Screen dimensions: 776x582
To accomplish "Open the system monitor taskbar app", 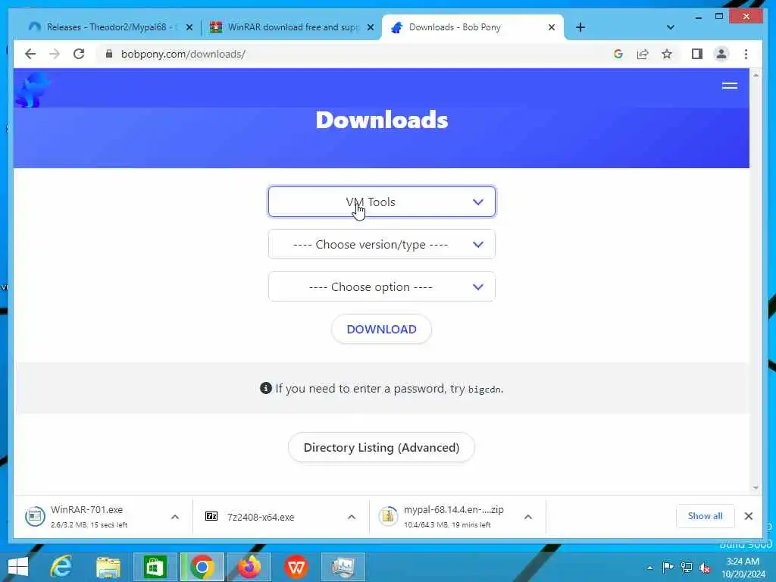I will 343,567.
